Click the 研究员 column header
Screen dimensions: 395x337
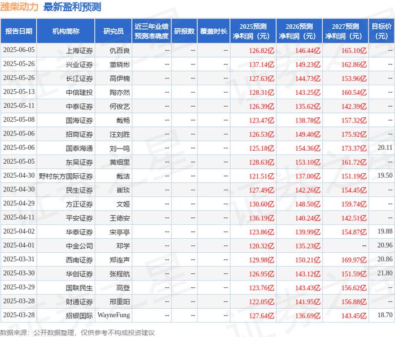point(113,31)
